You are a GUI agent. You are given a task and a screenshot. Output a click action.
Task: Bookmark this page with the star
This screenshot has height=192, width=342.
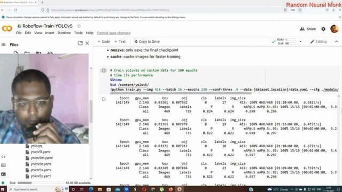point(300,10)
